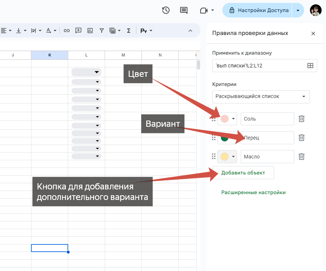Screen dimensions: 326x271
Task: Change the color of Масло option
Action: pos(227,157)
